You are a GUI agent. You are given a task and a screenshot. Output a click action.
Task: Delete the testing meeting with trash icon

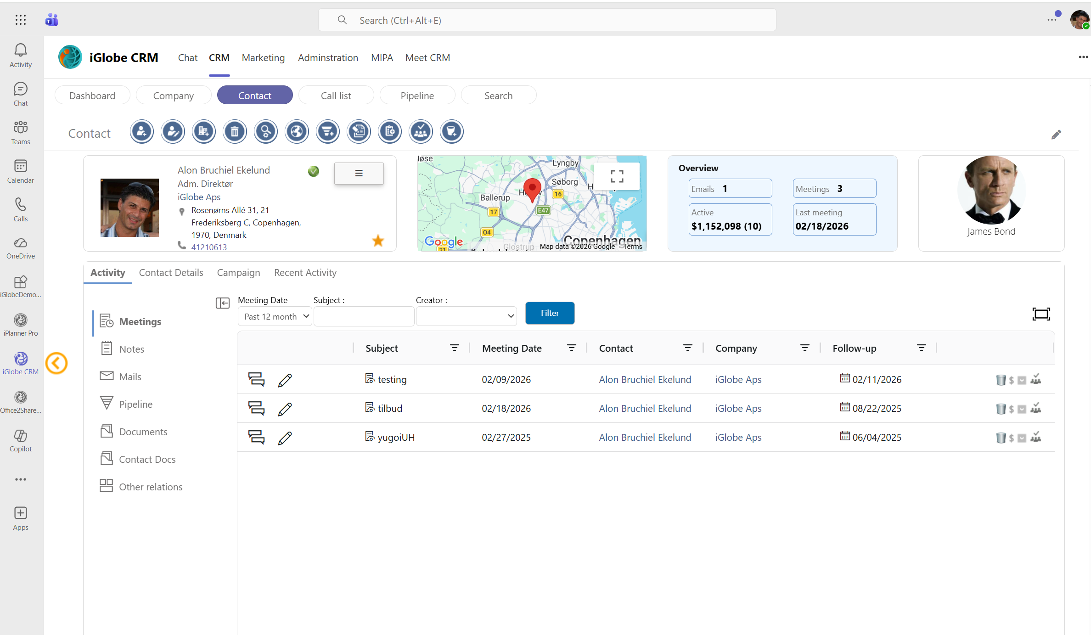[1001, 380]
